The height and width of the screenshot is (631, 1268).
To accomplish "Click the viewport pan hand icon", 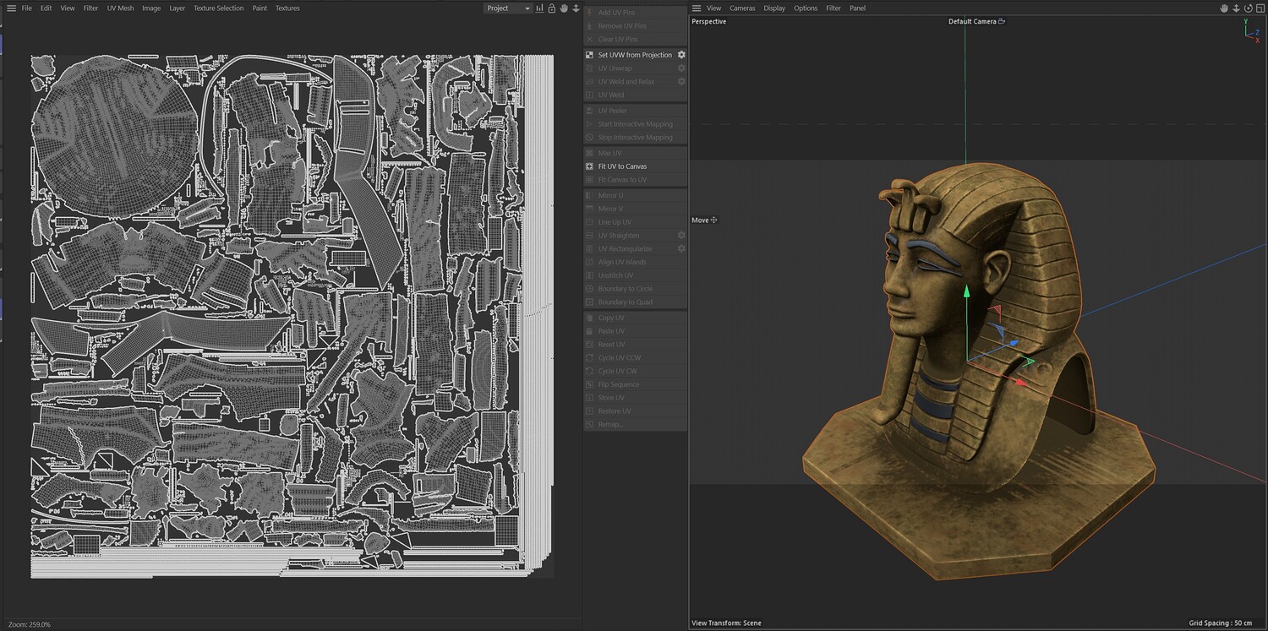I will coord(1223,8).
